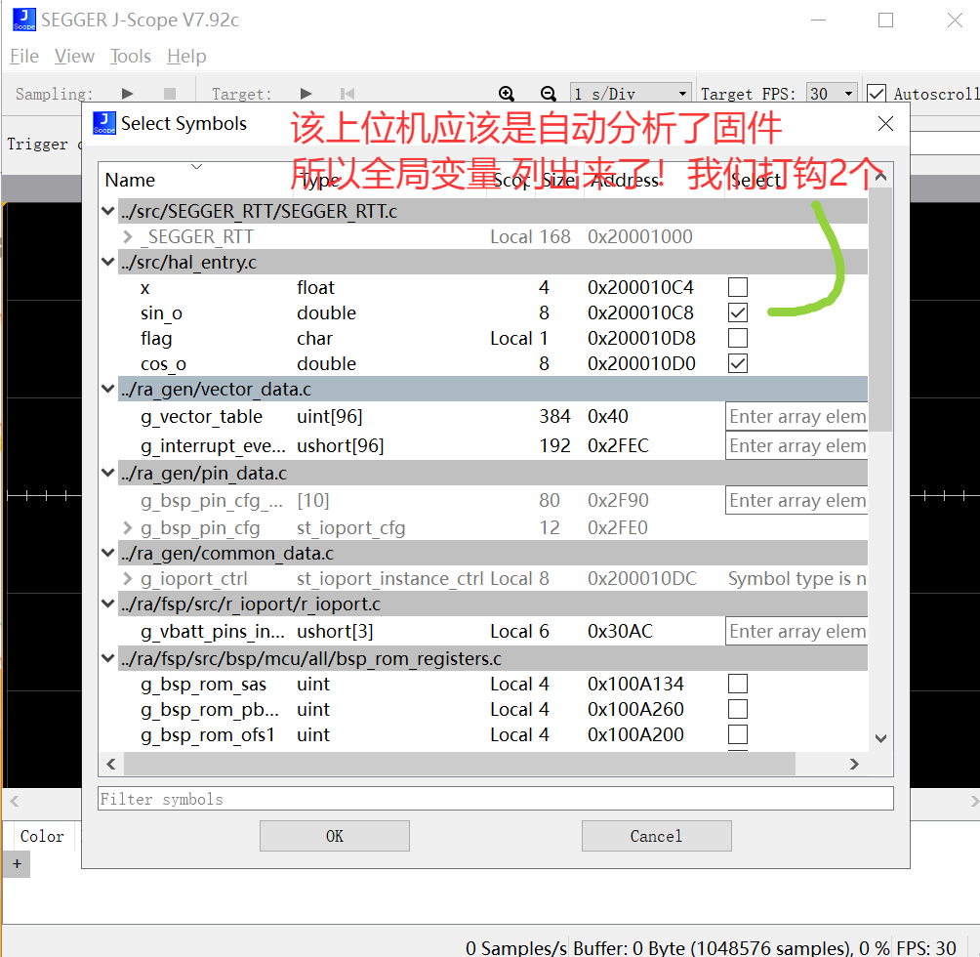
Task: Click the vertical scrollbar thumb of symbol list
Action: (x=880, y=310)
